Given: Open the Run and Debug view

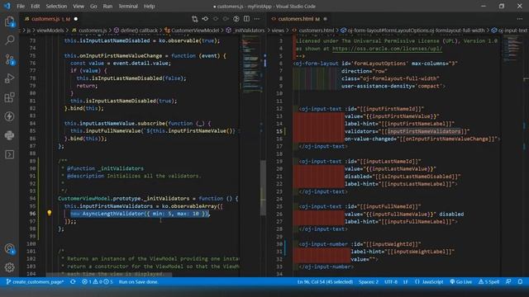Looking at the screenshot, I should pyautogui.click(x=9, y=78).
